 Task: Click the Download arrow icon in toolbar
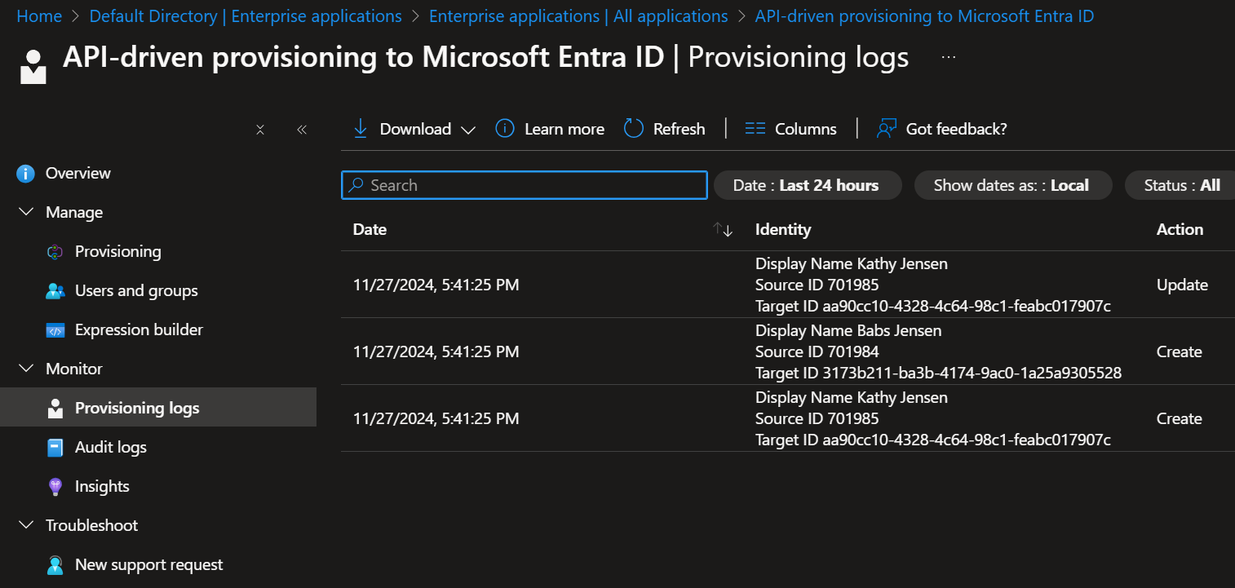pos(361,129)
